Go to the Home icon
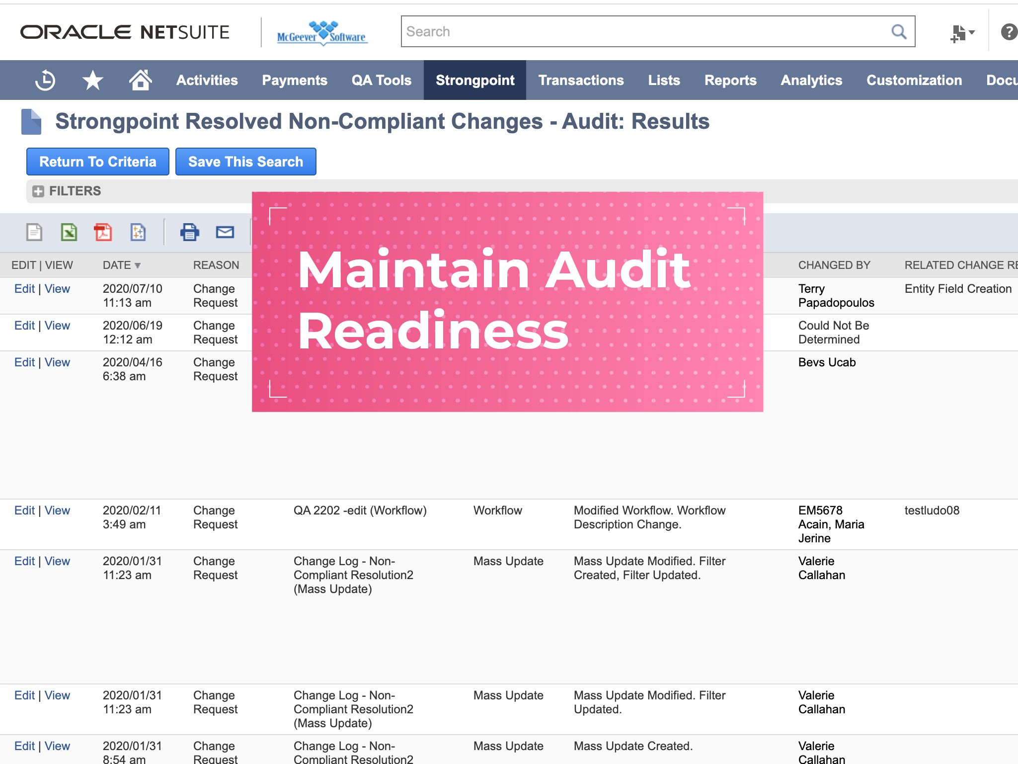This screenshot has height=764, width=1018. [x=140, y=80]
